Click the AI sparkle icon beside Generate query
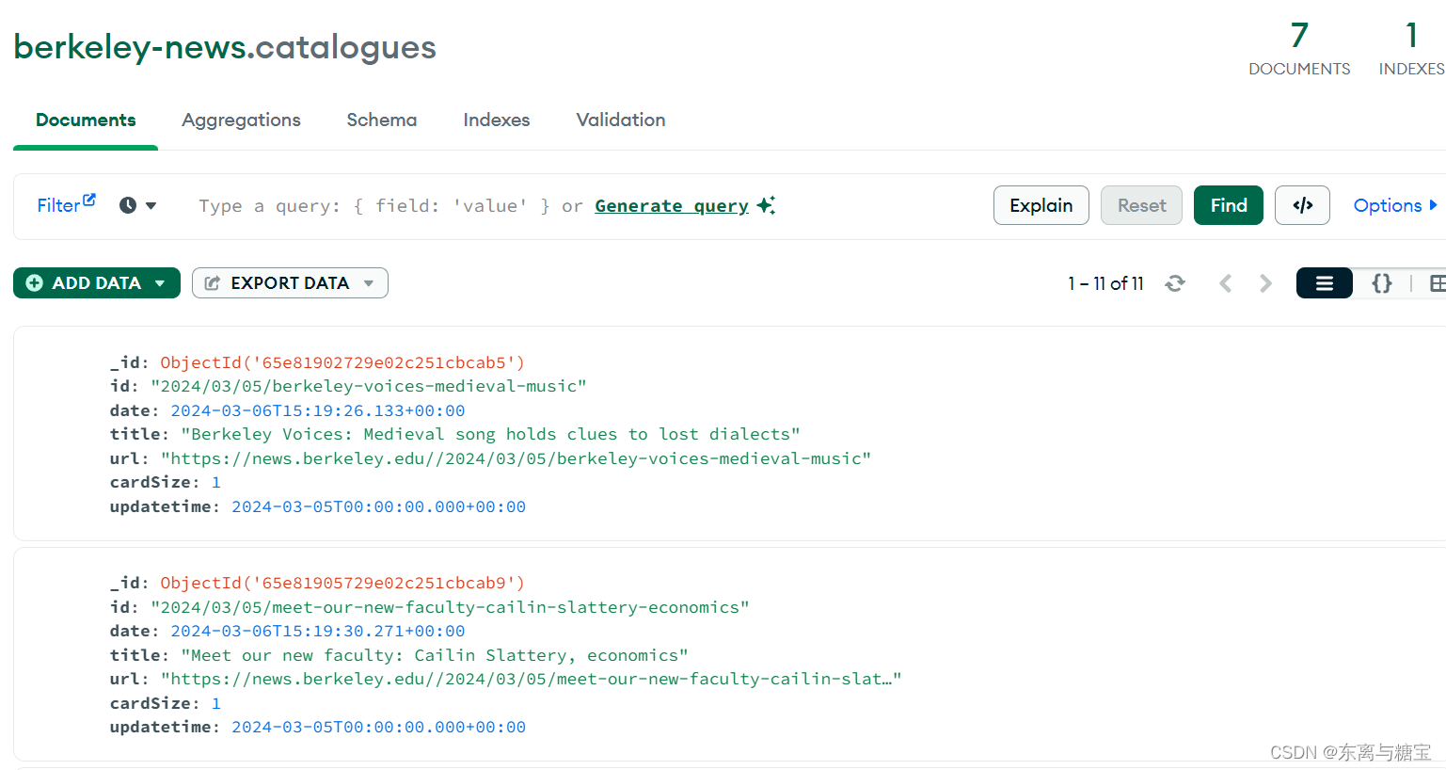 766,205
